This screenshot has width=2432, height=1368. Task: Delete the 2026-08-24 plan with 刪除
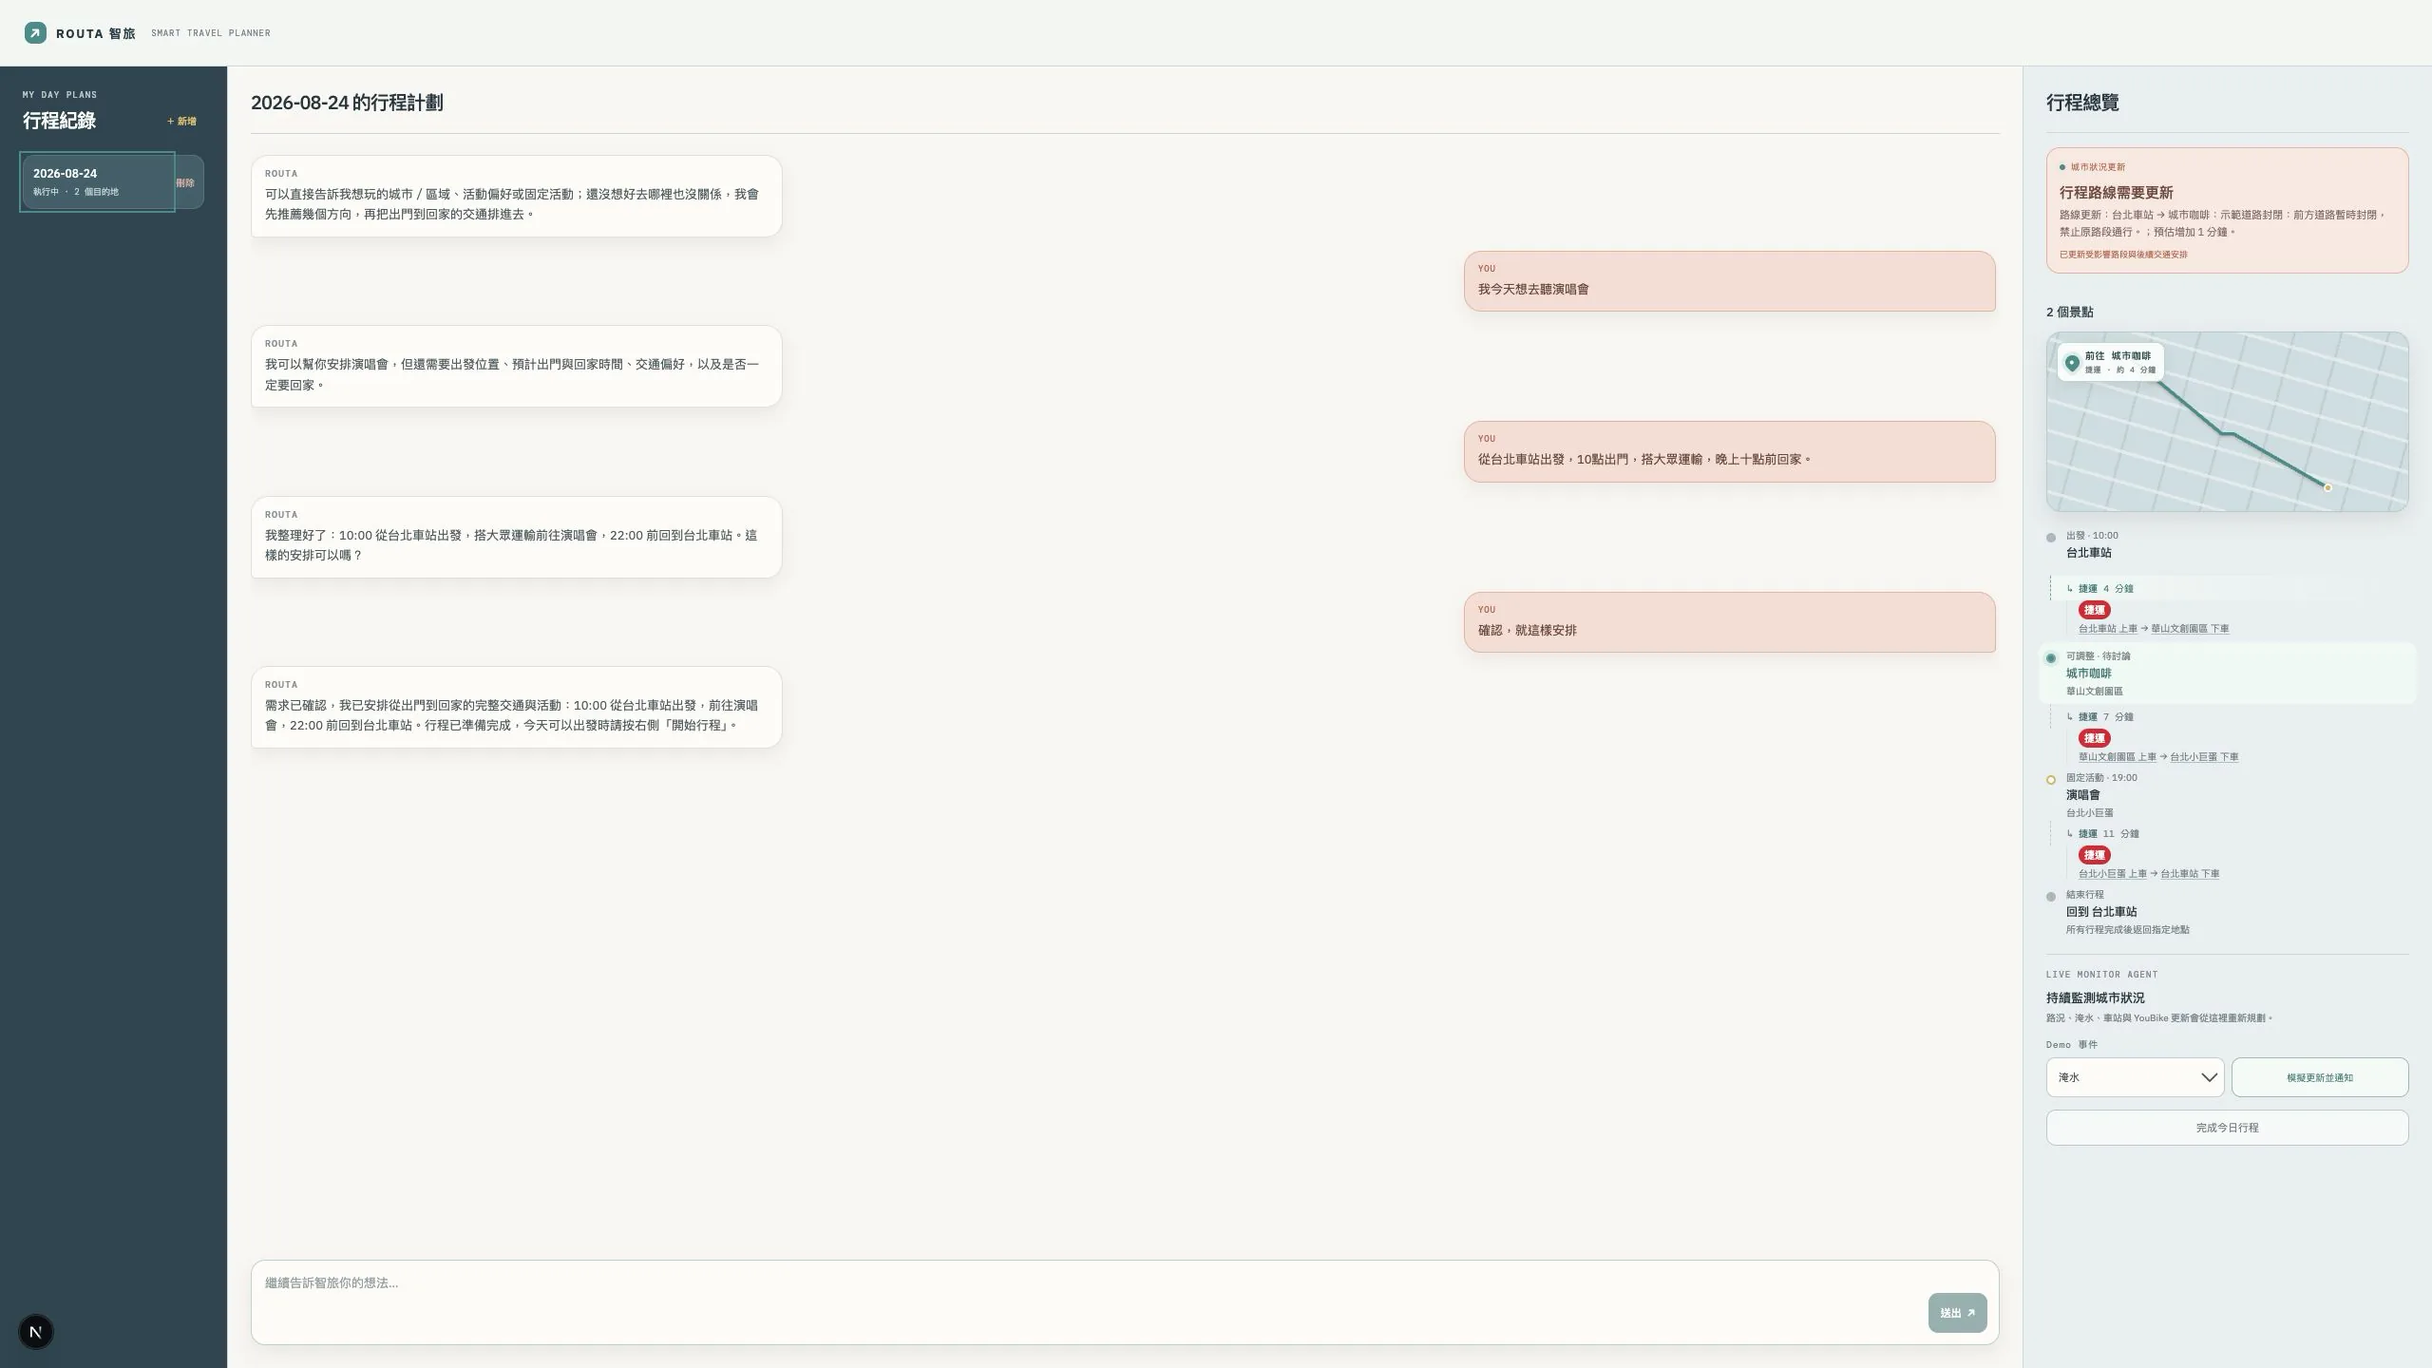click(185, 182)
